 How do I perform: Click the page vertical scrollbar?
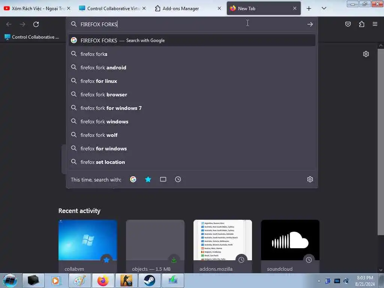point(381,142)
